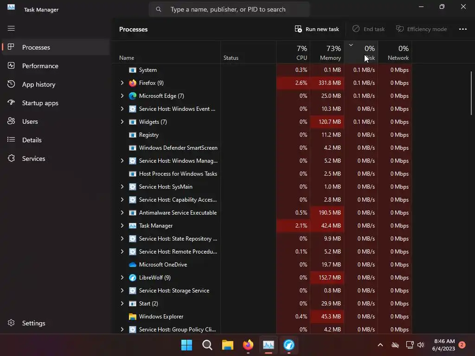Go to the Processes page

(56, 47)
